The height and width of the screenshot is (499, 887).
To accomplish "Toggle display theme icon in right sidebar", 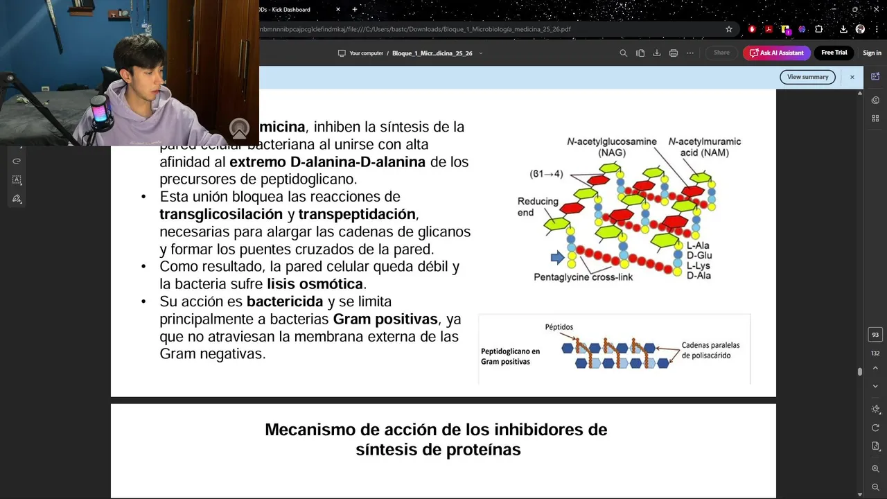I will tap(875, 410).
